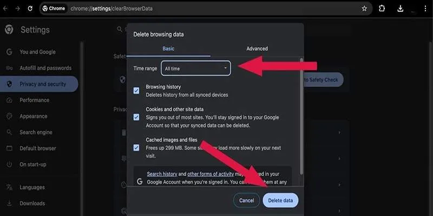Viewport: 433px width, 216px height.
Task: Open the Time range dropdown
Action: pos(196,69)
